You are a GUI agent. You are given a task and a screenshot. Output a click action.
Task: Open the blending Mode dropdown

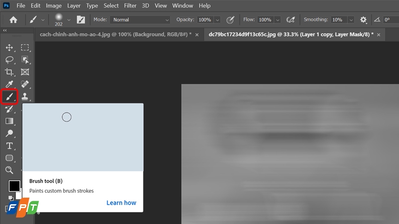(x=140, y=19)
